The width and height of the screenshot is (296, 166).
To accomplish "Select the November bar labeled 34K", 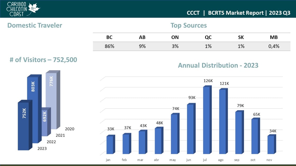I will pyautogui.click(x=271, y=145).
